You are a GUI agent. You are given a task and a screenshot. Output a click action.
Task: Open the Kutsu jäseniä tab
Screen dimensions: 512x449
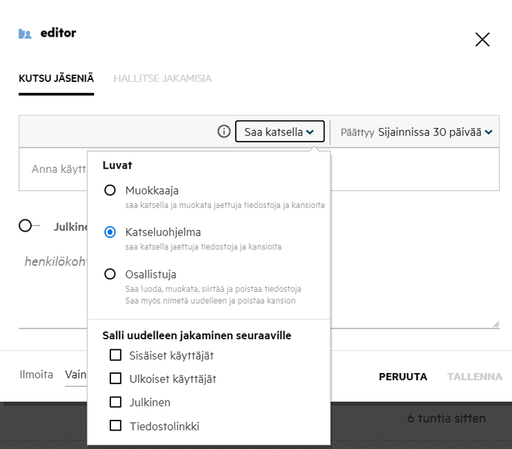[x=56, y=79]
